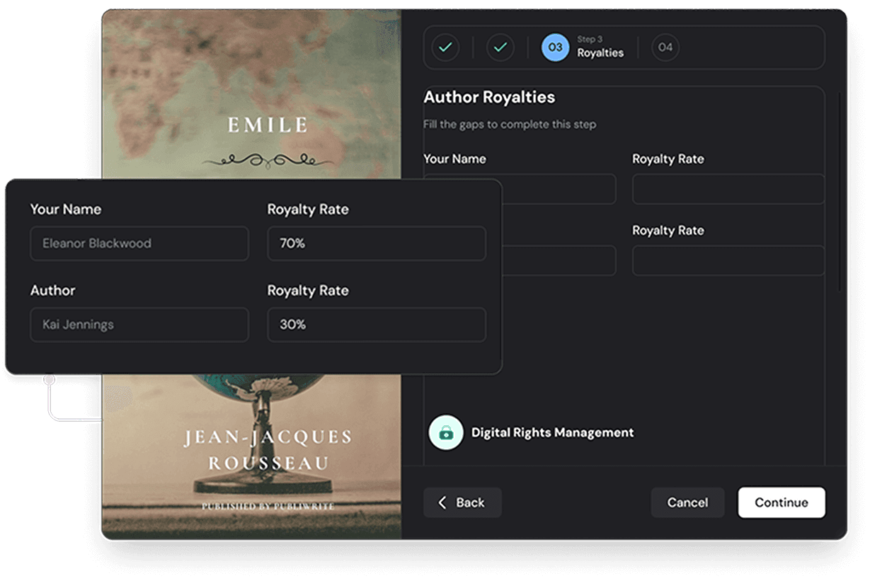Click the first completed step checkmark
Viewport: 870px width, 583px height.
tap(445, 47)
